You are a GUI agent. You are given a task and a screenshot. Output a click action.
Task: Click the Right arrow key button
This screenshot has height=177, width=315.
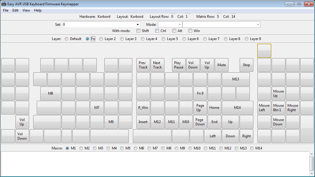click(x=246, y=136)
